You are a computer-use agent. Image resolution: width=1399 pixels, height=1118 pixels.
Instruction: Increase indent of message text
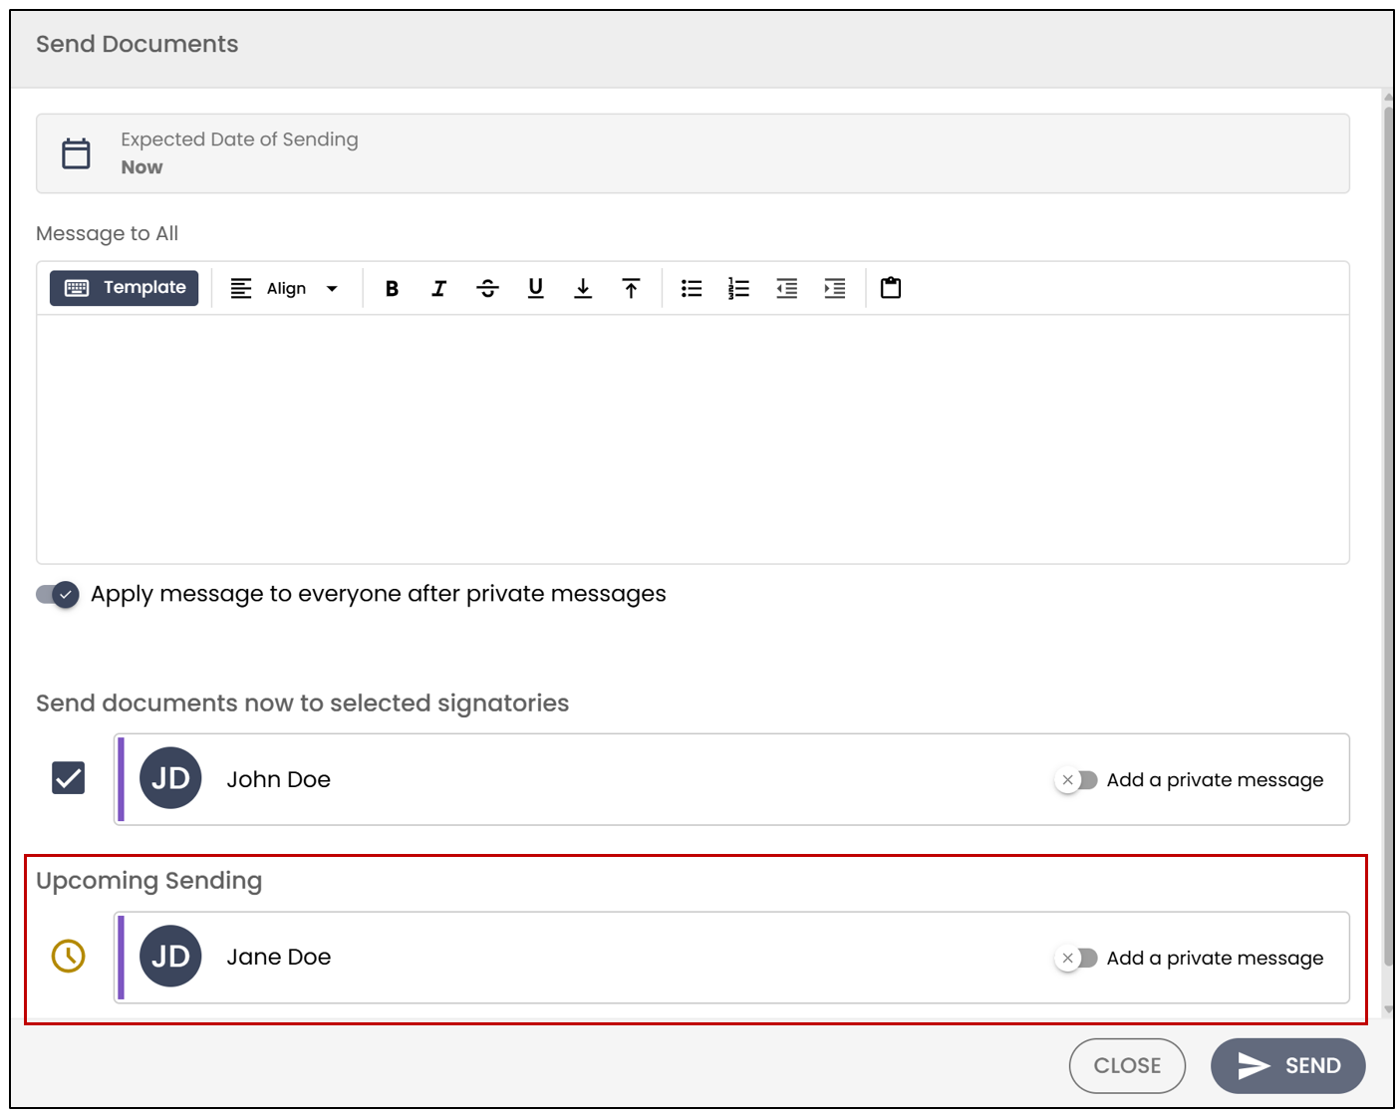tap(835, 289)
